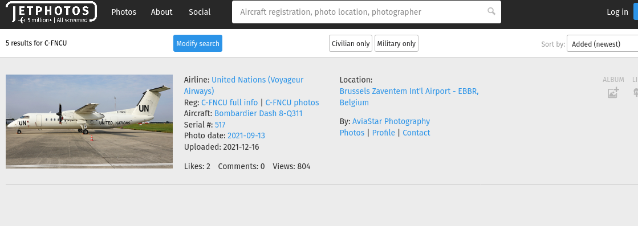Viewport: 638px width, 226px height.
Task: Filter results to Civilian only
Action: click(351, 43)
